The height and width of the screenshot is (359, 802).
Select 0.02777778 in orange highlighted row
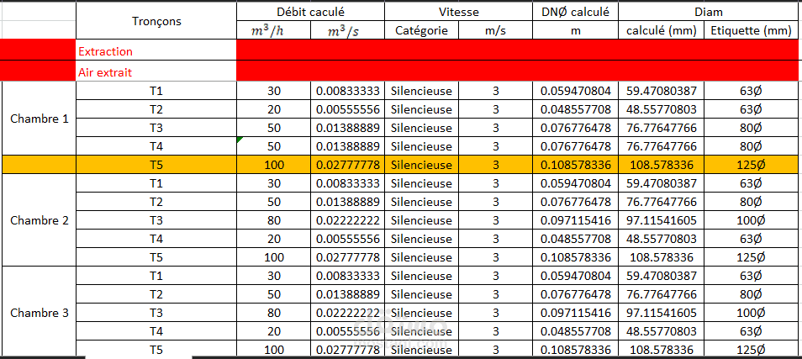click(347, 165)
